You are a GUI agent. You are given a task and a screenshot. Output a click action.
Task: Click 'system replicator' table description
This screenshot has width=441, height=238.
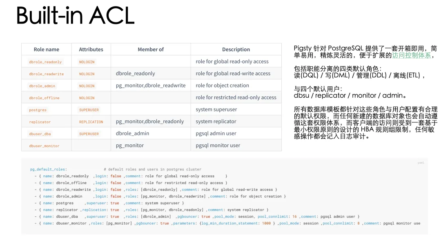point(216,121)
